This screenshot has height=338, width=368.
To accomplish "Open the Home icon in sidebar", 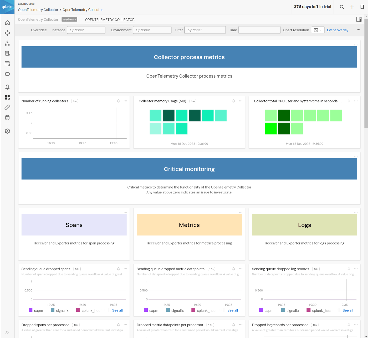I will [x=7, y=23].
